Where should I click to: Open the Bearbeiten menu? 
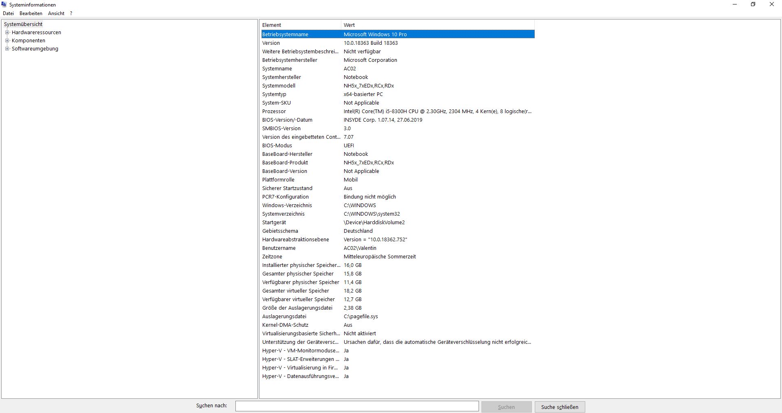[x=31, y=13]
